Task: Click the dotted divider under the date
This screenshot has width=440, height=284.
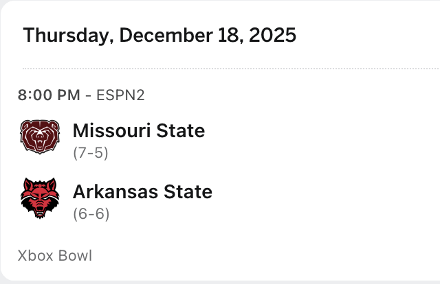Action: [227, 69]
